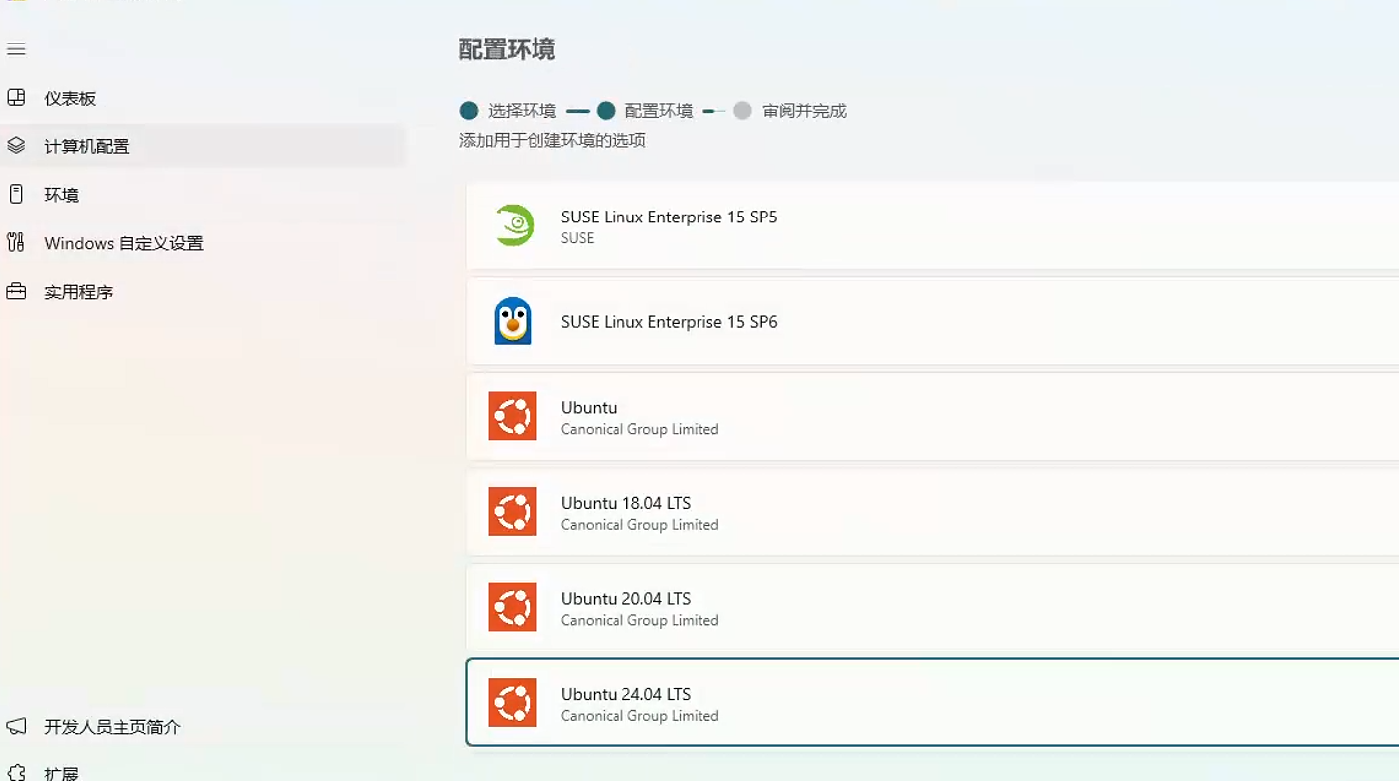
Task: Click the Dashboard (仪表板) icon
Action: coord(16,97)
